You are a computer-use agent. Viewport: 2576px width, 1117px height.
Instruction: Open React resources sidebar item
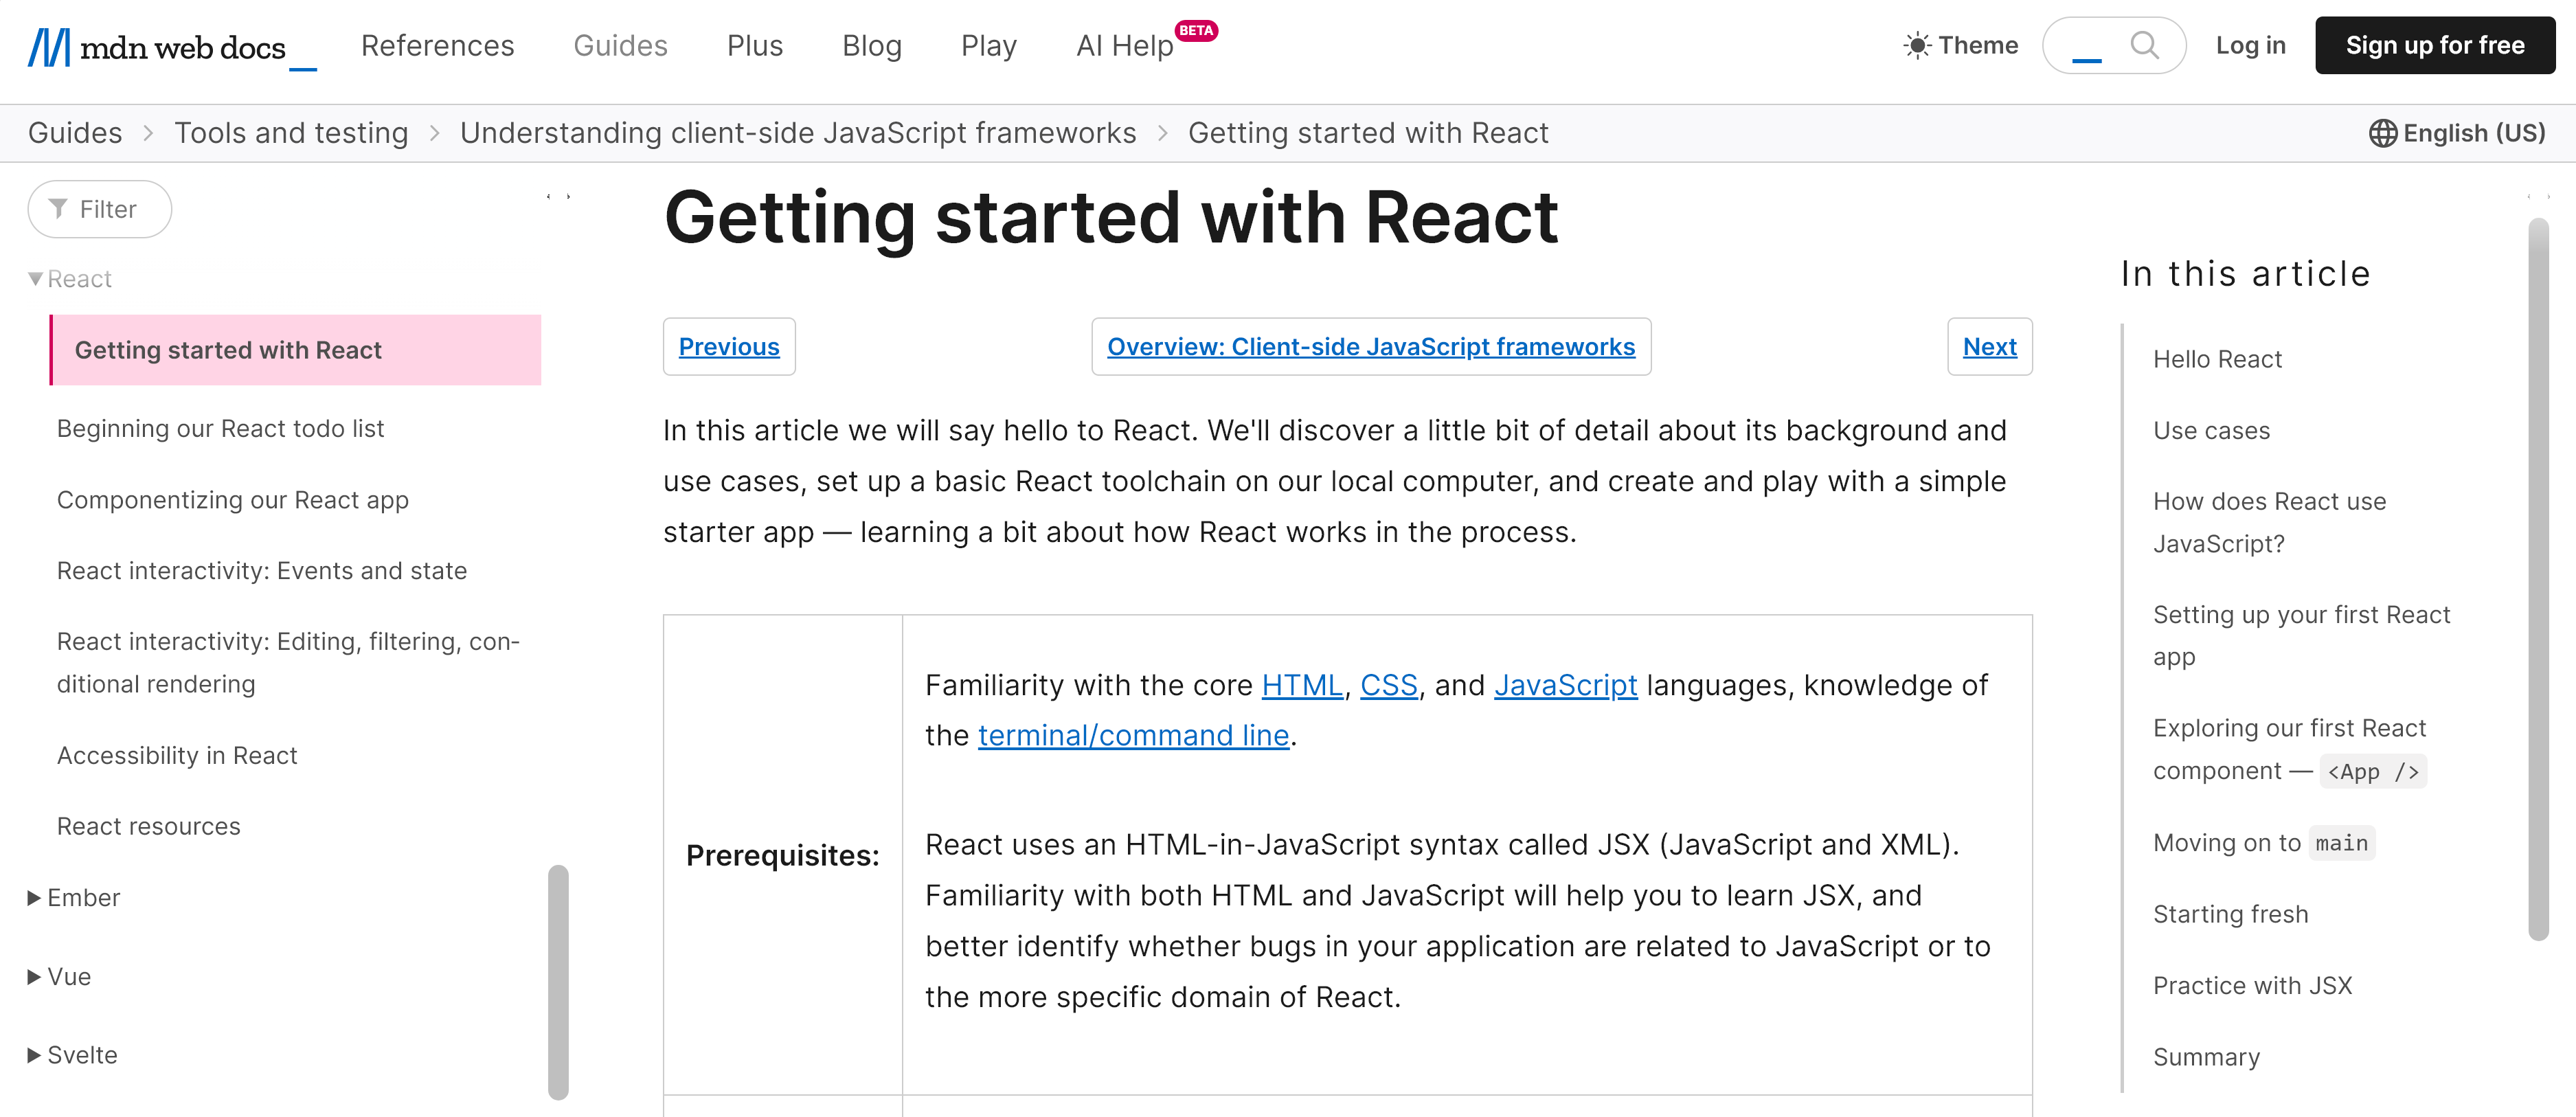148,827
